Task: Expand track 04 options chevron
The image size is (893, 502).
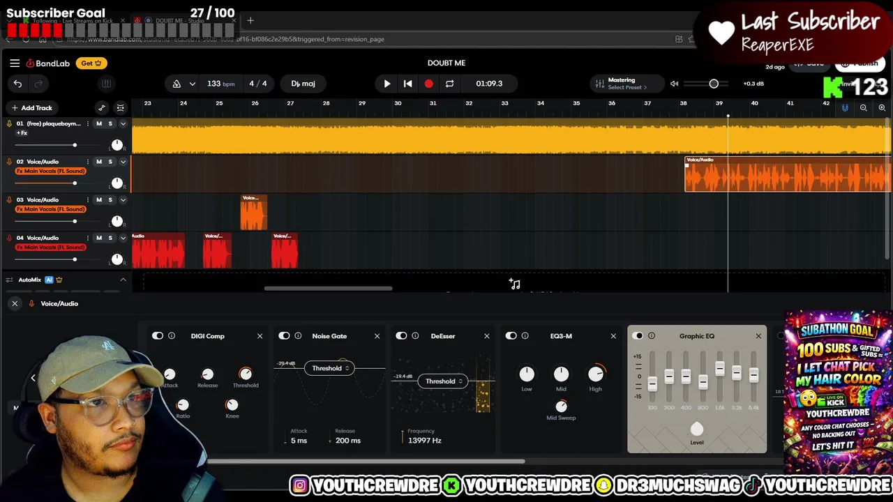Action: tap(123, 238)
